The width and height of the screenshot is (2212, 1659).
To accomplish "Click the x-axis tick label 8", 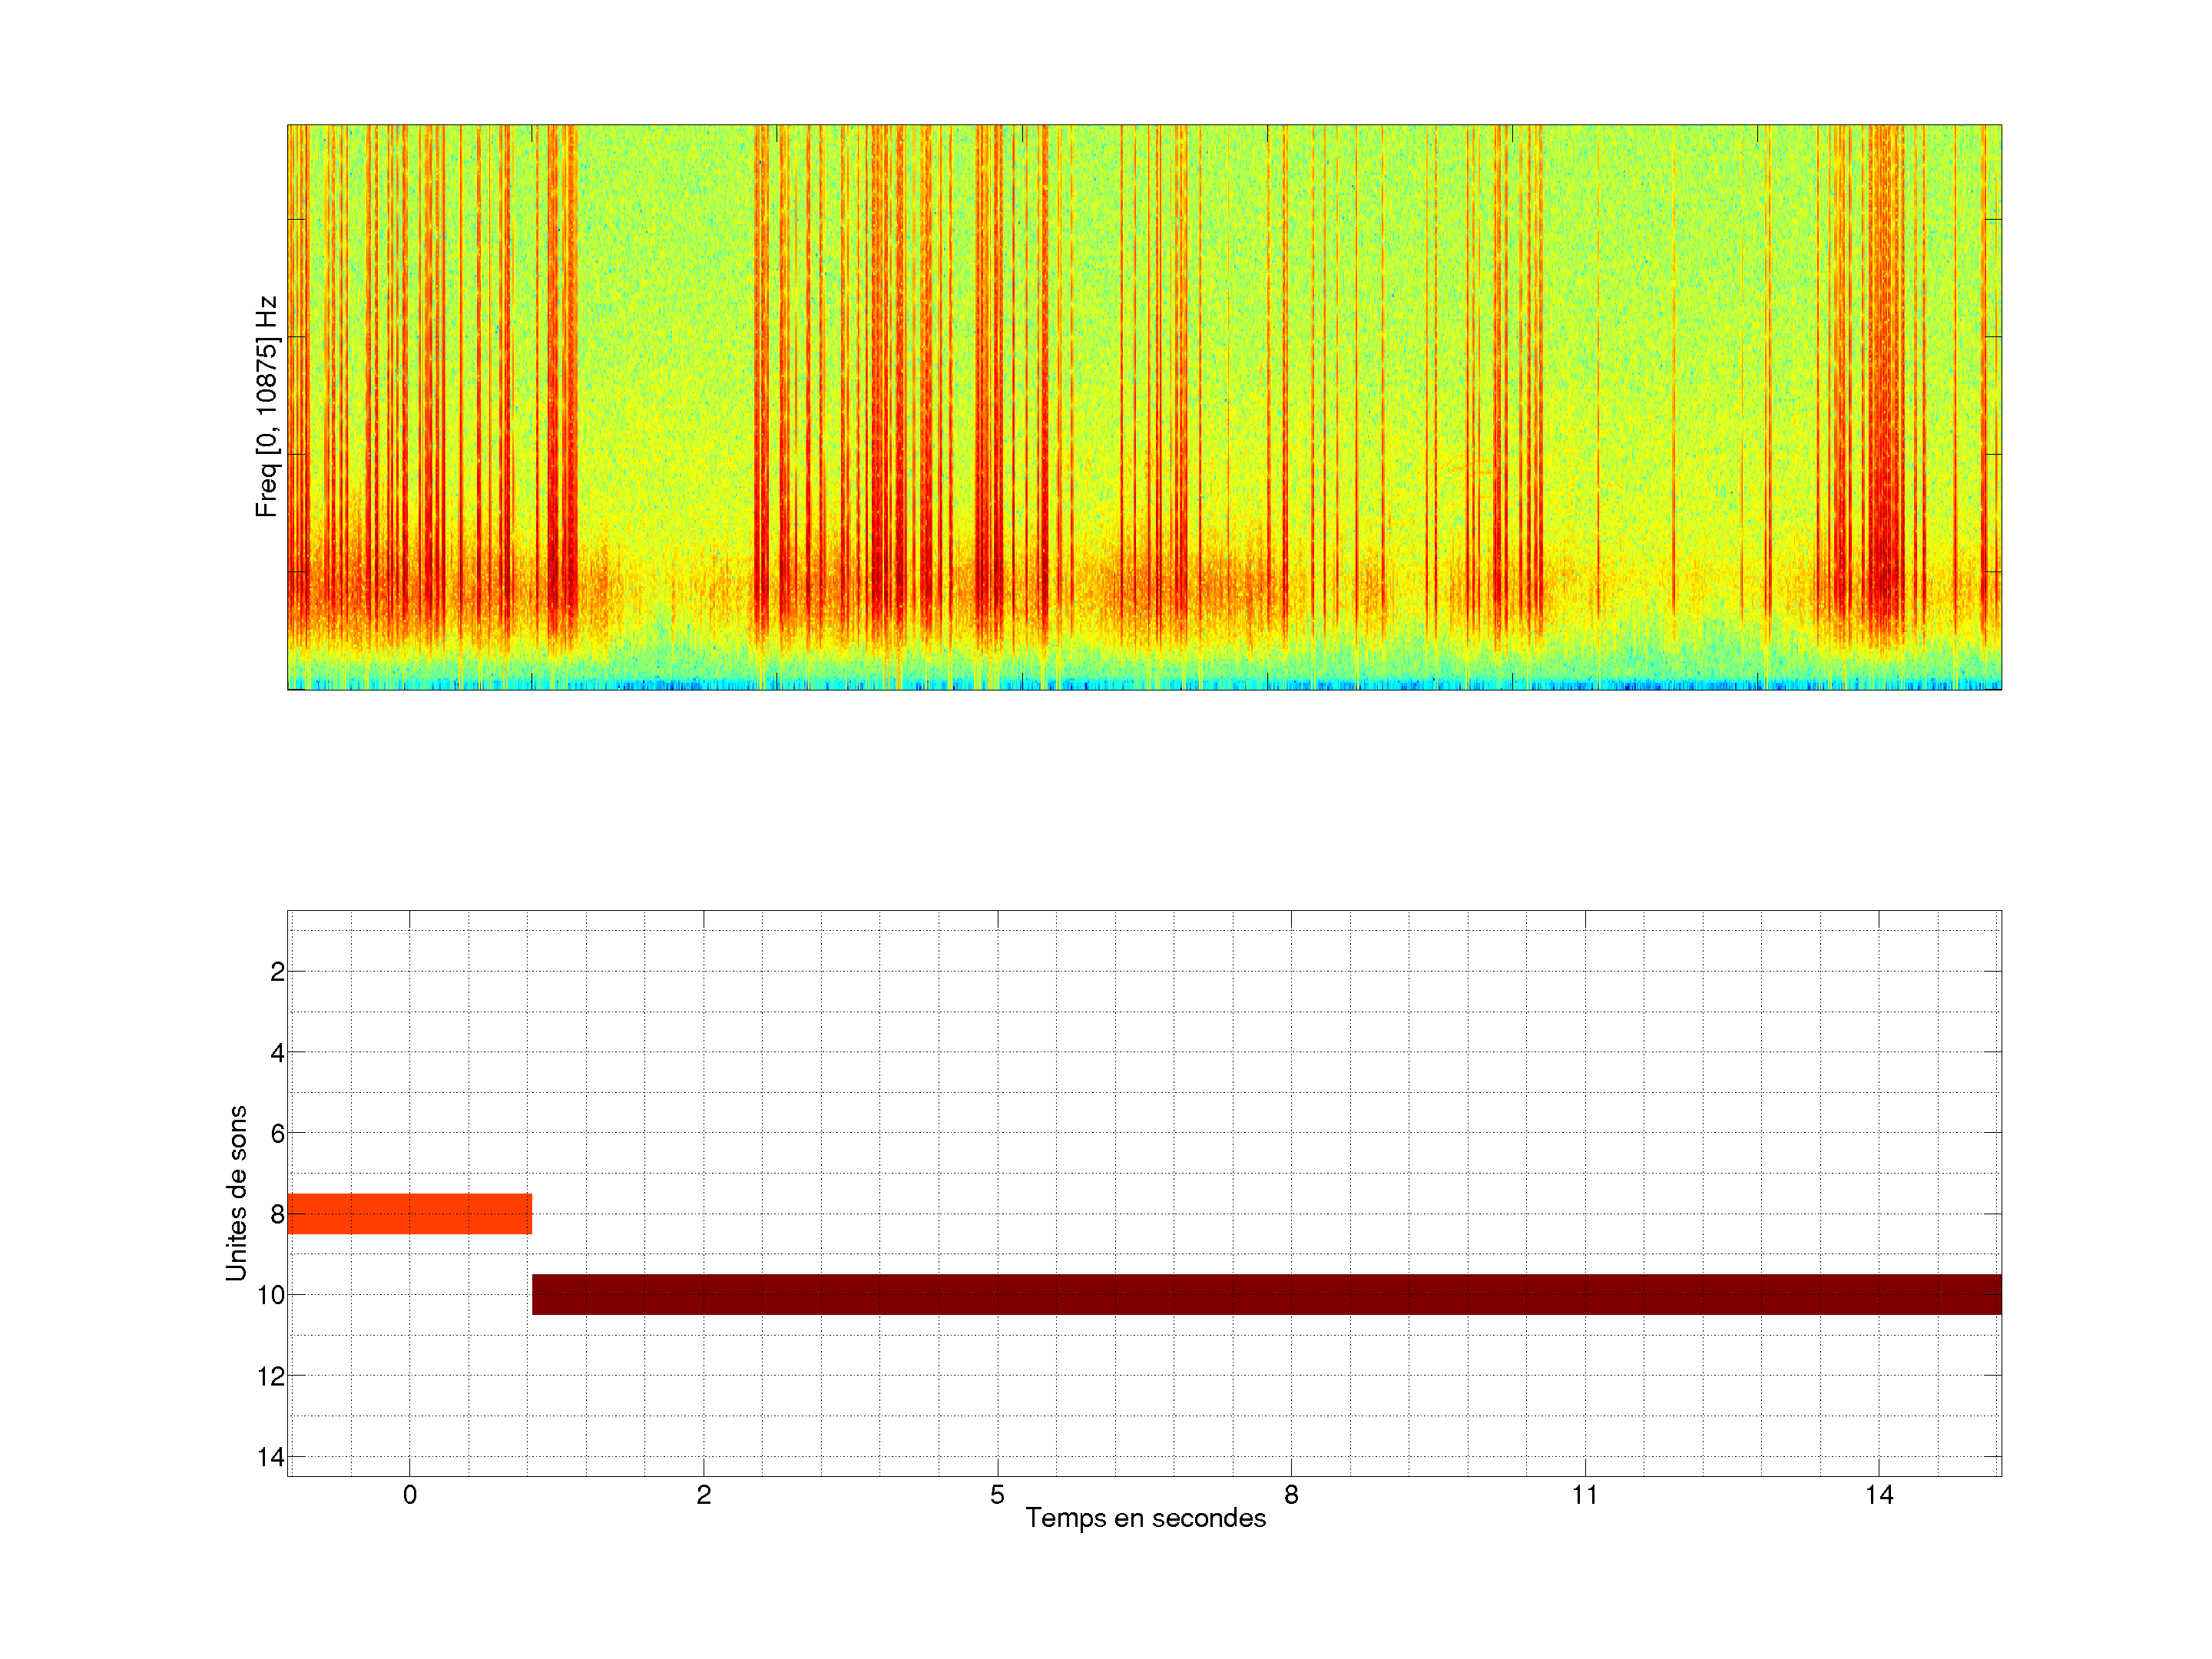I will pos(1291,1495).
